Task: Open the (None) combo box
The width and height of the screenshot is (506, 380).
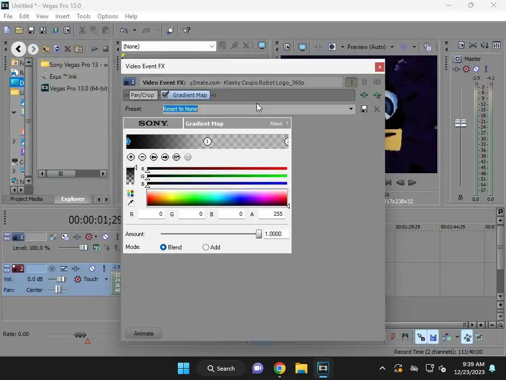Action: 169,47
